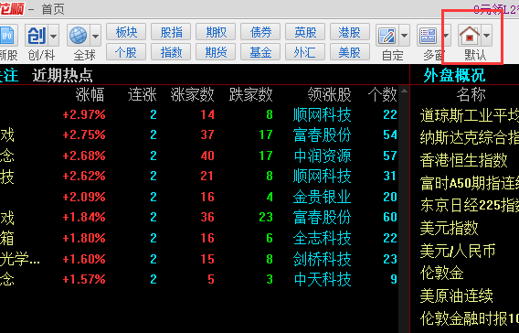Open the 期货 button
The width and height of the screenshot is (519, 333).
pyautogui.click(x=216, y=52)
